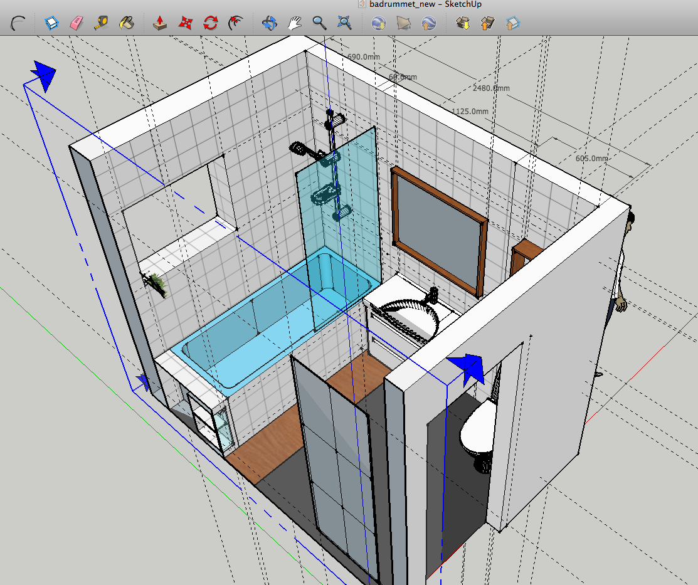The height and width of the screenshot is (585, 698).
Task: Select the pink Eraser tool
Action: coord(76,23)
